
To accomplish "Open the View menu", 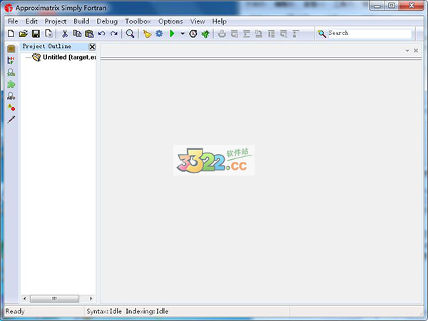I will click(198, 21).
